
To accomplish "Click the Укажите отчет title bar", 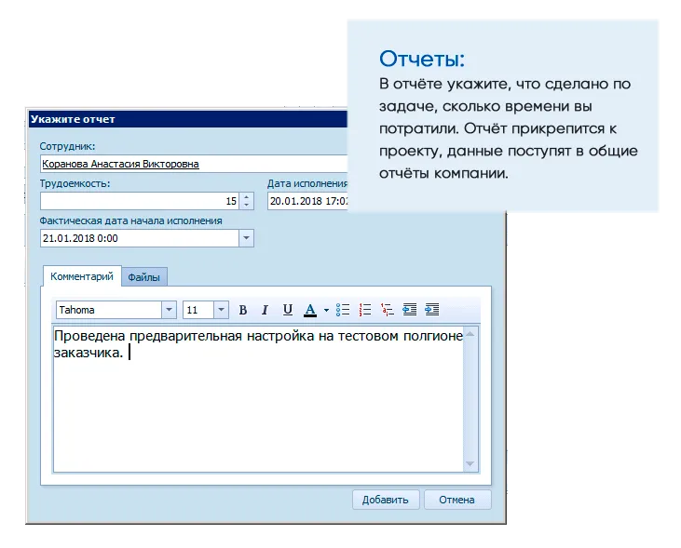I will 188,119.
